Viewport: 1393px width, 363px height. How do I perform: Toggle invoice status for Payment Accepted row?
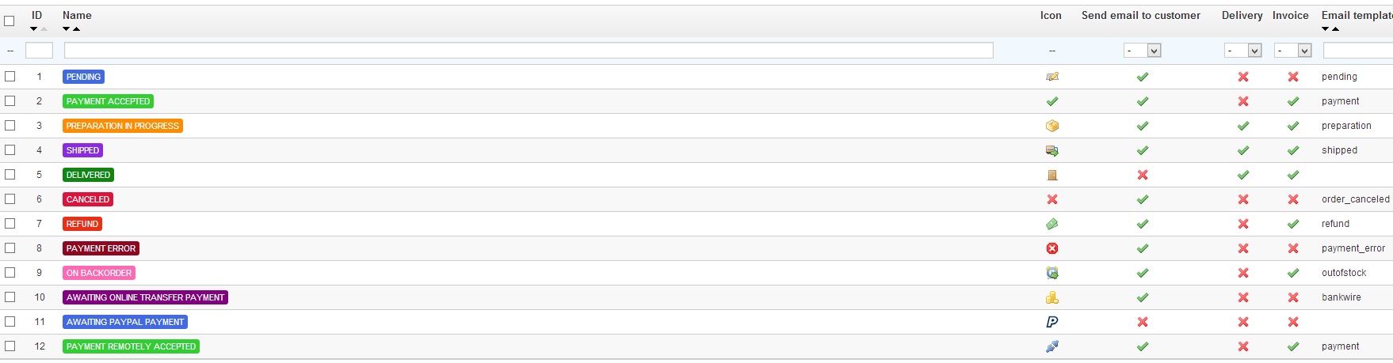point(1293,101)
